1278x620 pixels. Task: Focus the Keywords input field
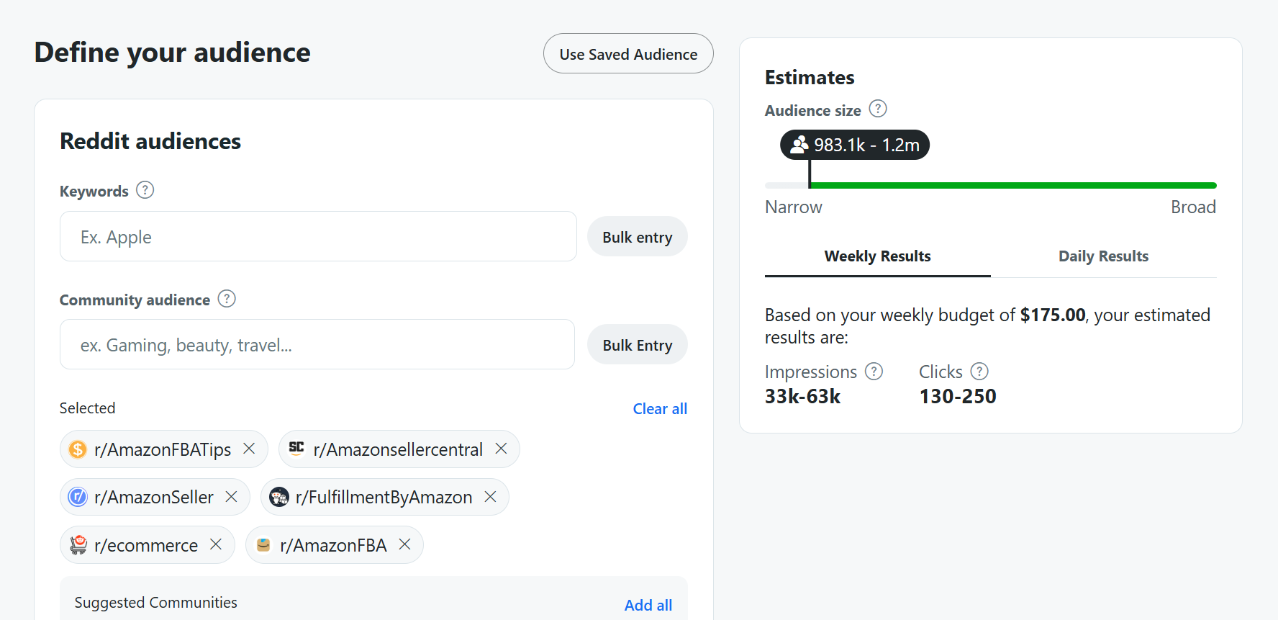coord(318,236)
